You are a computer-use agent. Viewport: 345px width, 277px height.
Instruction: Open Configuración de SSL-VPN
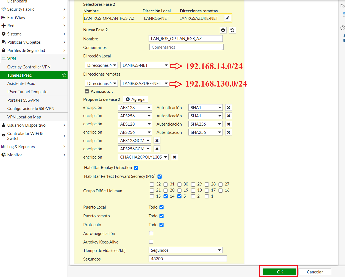click(x=30, y=108)
